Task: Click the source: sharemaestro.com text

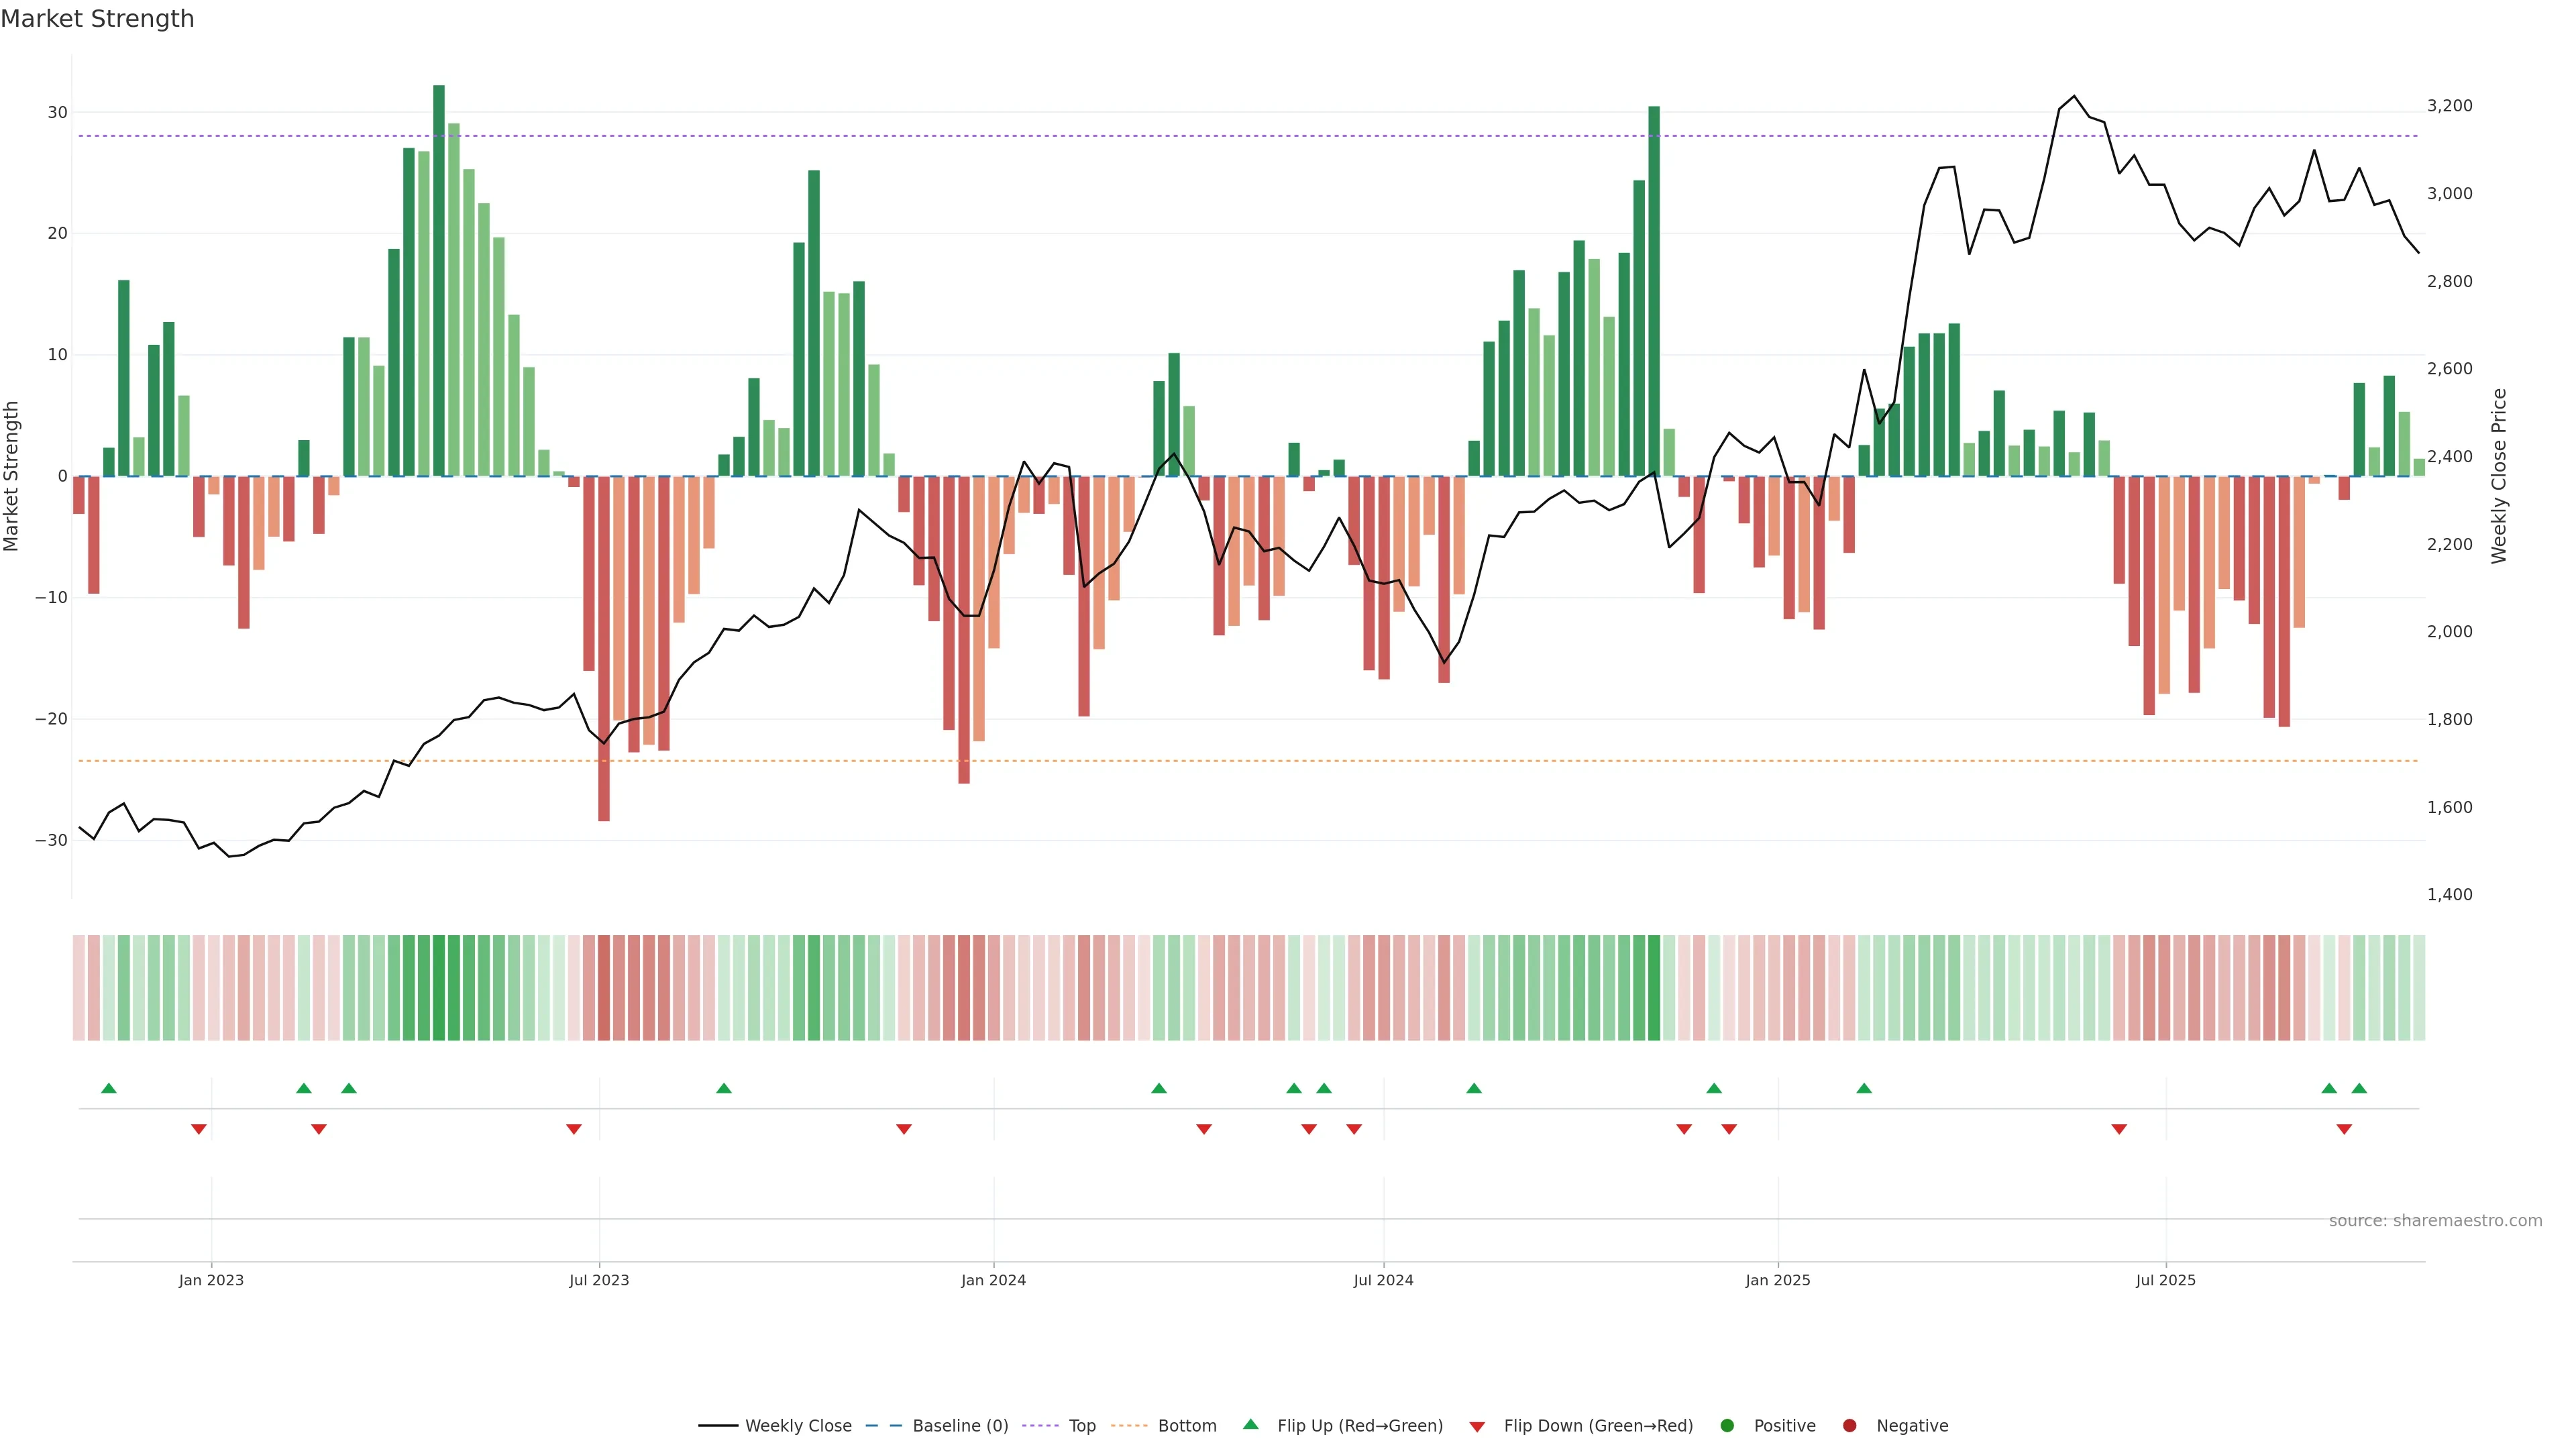Action: [x=2435, y=1221]
